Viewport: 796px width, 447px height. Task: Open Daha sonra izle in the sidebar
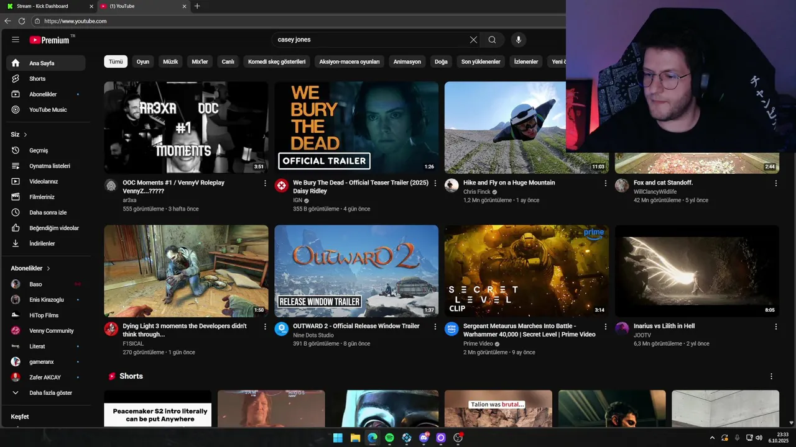(x=46, y=212)
